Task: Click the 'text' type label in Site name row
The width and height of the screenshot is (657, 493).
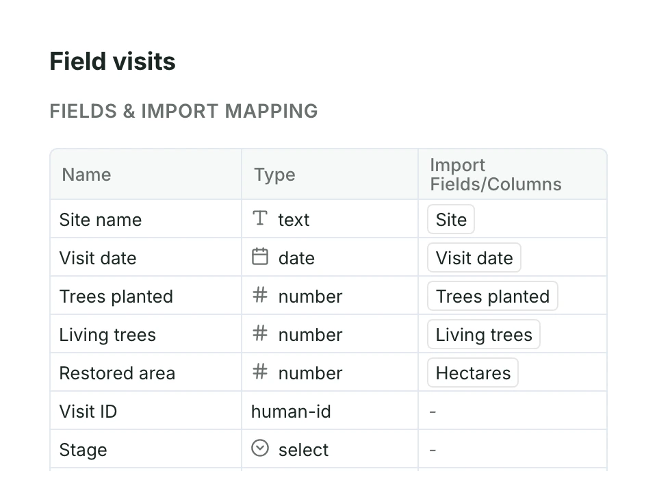Action: [294, 220]
